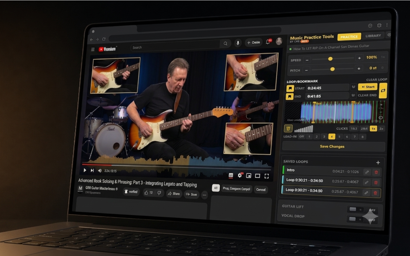Click CLEAR LOOP
This screenshot has width=410, height=256.
pyautogui.click(x=377, y=79)
